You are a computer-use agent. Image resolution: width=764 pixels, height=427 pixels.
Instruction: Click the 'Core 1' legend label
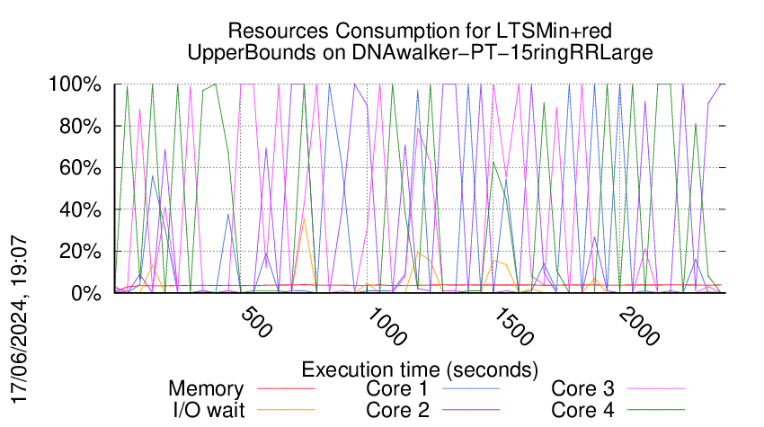point(396,389)
